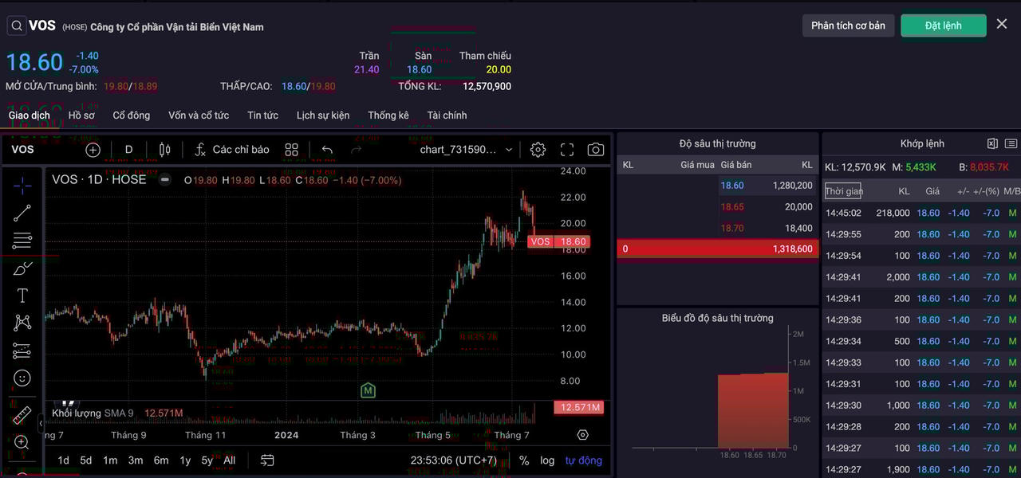
Task: Open the D timeframe interval dropdown
Action: (x=128, y=150)
